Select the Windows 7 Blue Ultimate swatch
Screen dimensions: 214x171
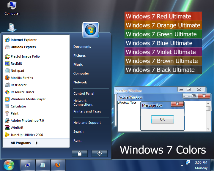pos(163,43)
